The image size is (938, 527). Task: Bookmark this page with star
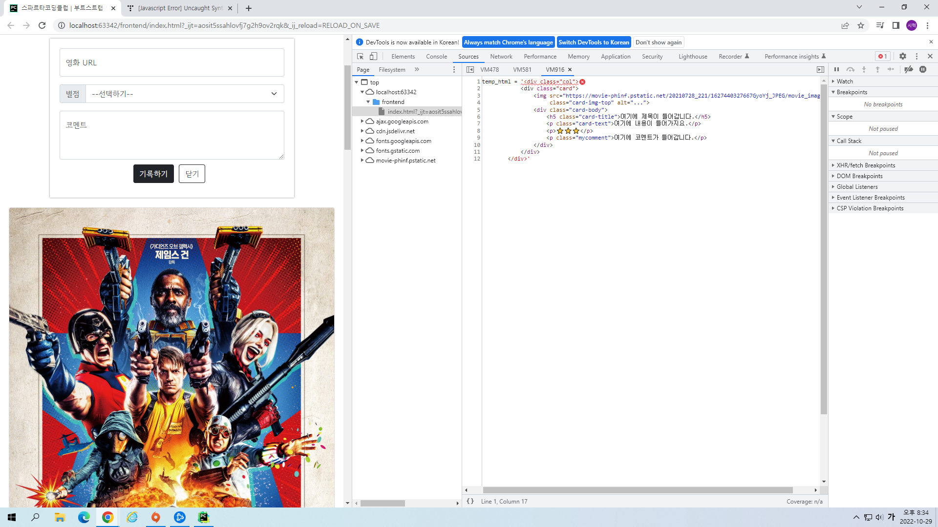pos(861,25)
